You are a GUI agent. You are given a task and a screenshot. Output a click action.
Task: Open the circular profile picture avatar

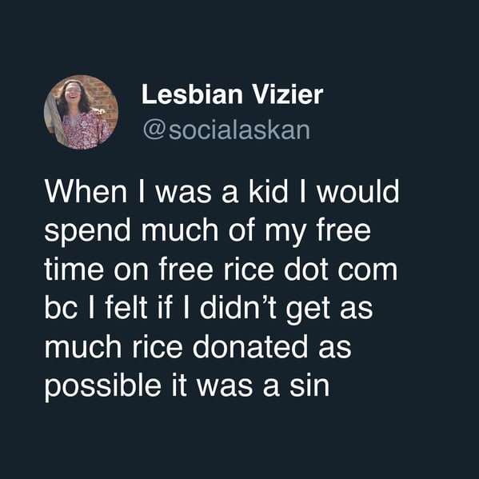(82, 112)
